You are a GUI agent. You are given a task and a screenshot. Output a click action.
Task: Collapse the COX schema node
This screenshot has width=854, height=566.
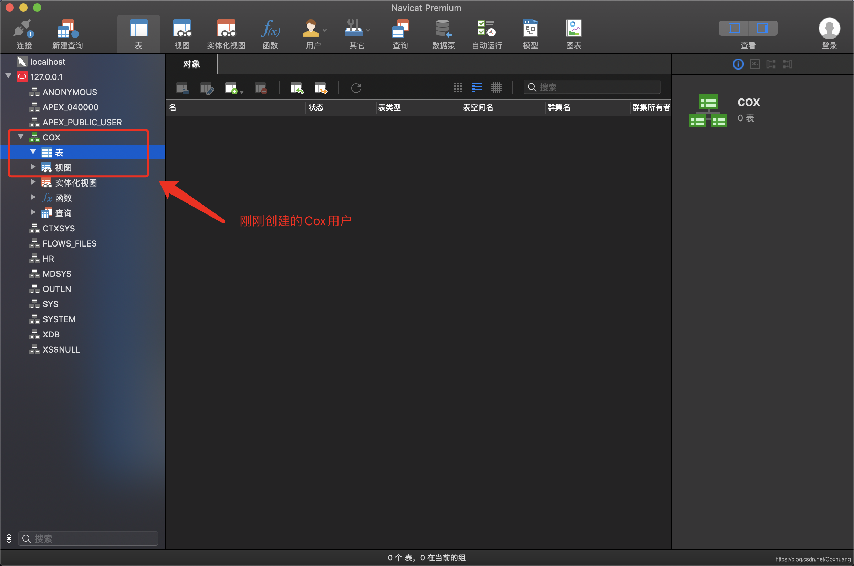coord(21,137)
